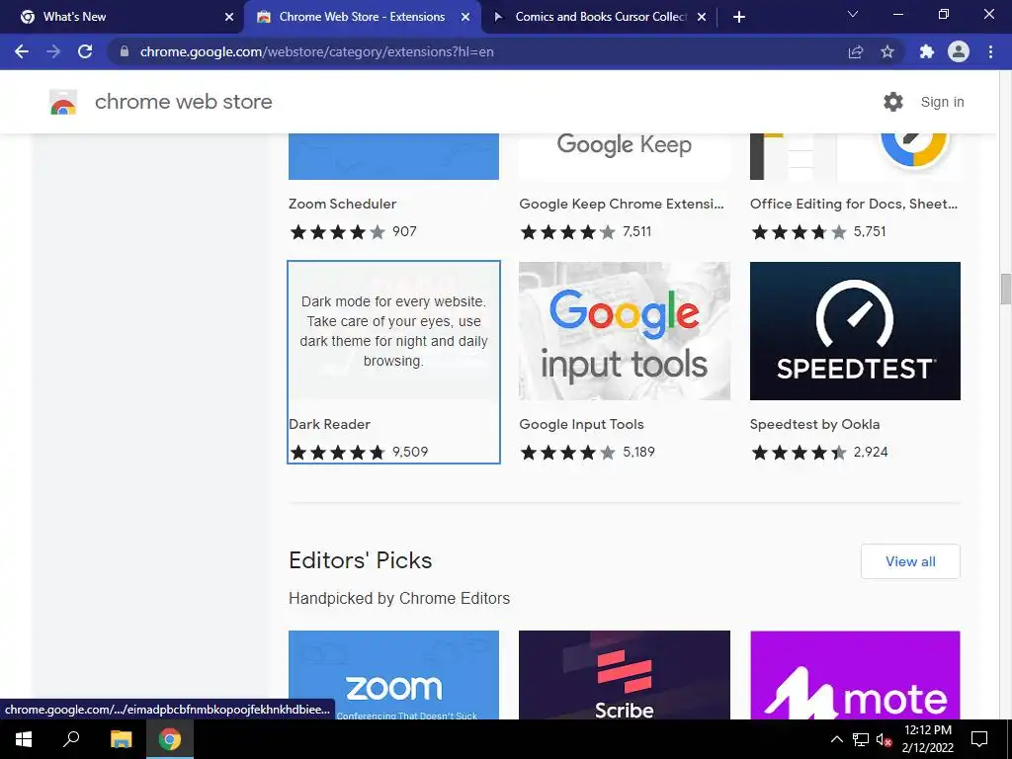Share this page via share icon
Screen dimensions: 1012x759
coord(855,51)
